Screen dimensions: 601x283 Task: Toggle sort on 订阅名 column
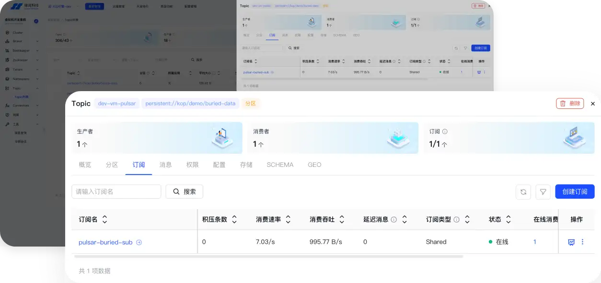coord(104,219)
